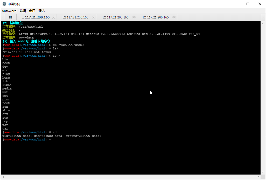Screen dimensions: 266x180
Task: Click the horizontal scrollbar left arrow
Action: [x=3, y=177]
